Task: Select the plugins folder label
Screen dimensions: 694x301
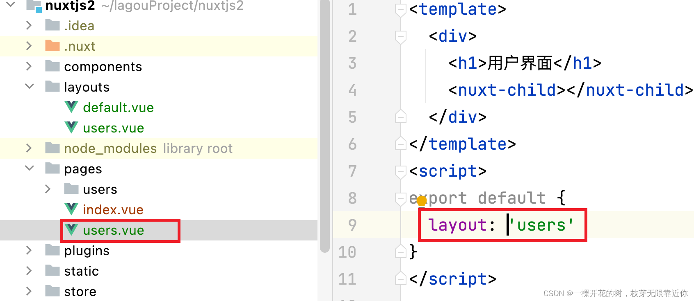Action: [87, 251]
